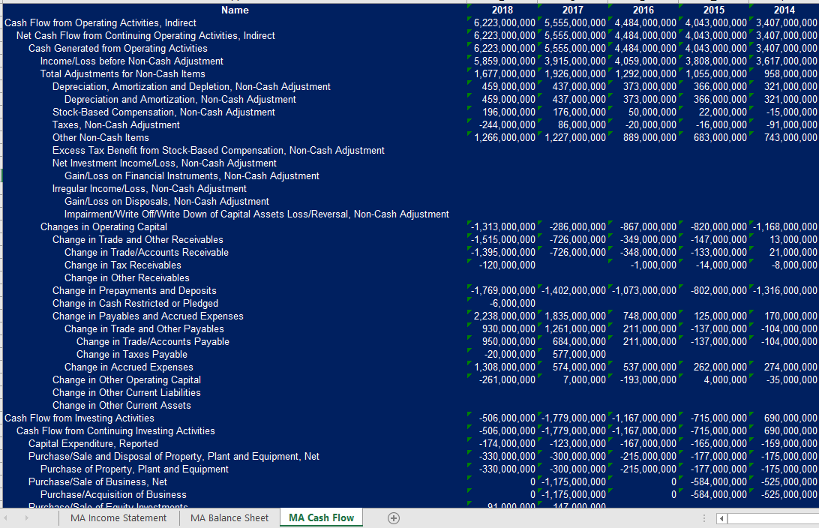Select the 2018 column header

pyautogui.click(x=502, y=10)
